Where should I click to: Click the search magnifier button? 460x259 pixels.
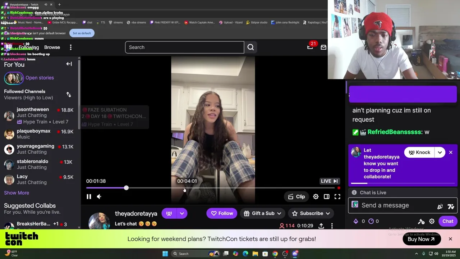250,47
